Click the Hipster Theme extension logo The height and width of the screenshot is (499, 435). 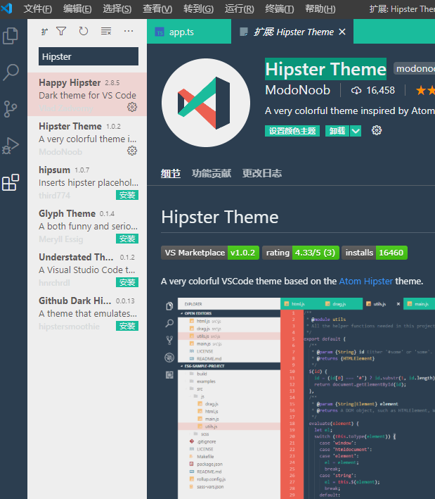206,103
